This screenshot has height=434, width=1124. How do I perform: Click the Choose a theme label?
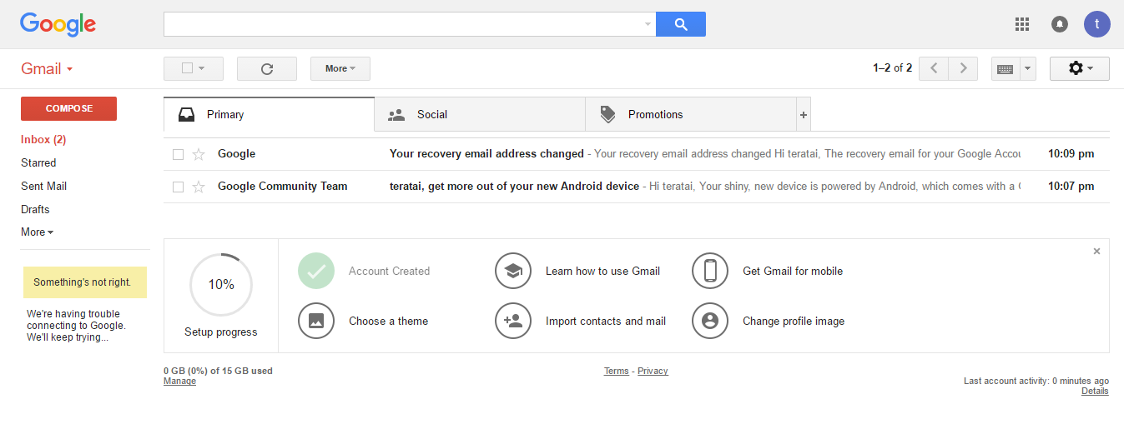[388, 321]
